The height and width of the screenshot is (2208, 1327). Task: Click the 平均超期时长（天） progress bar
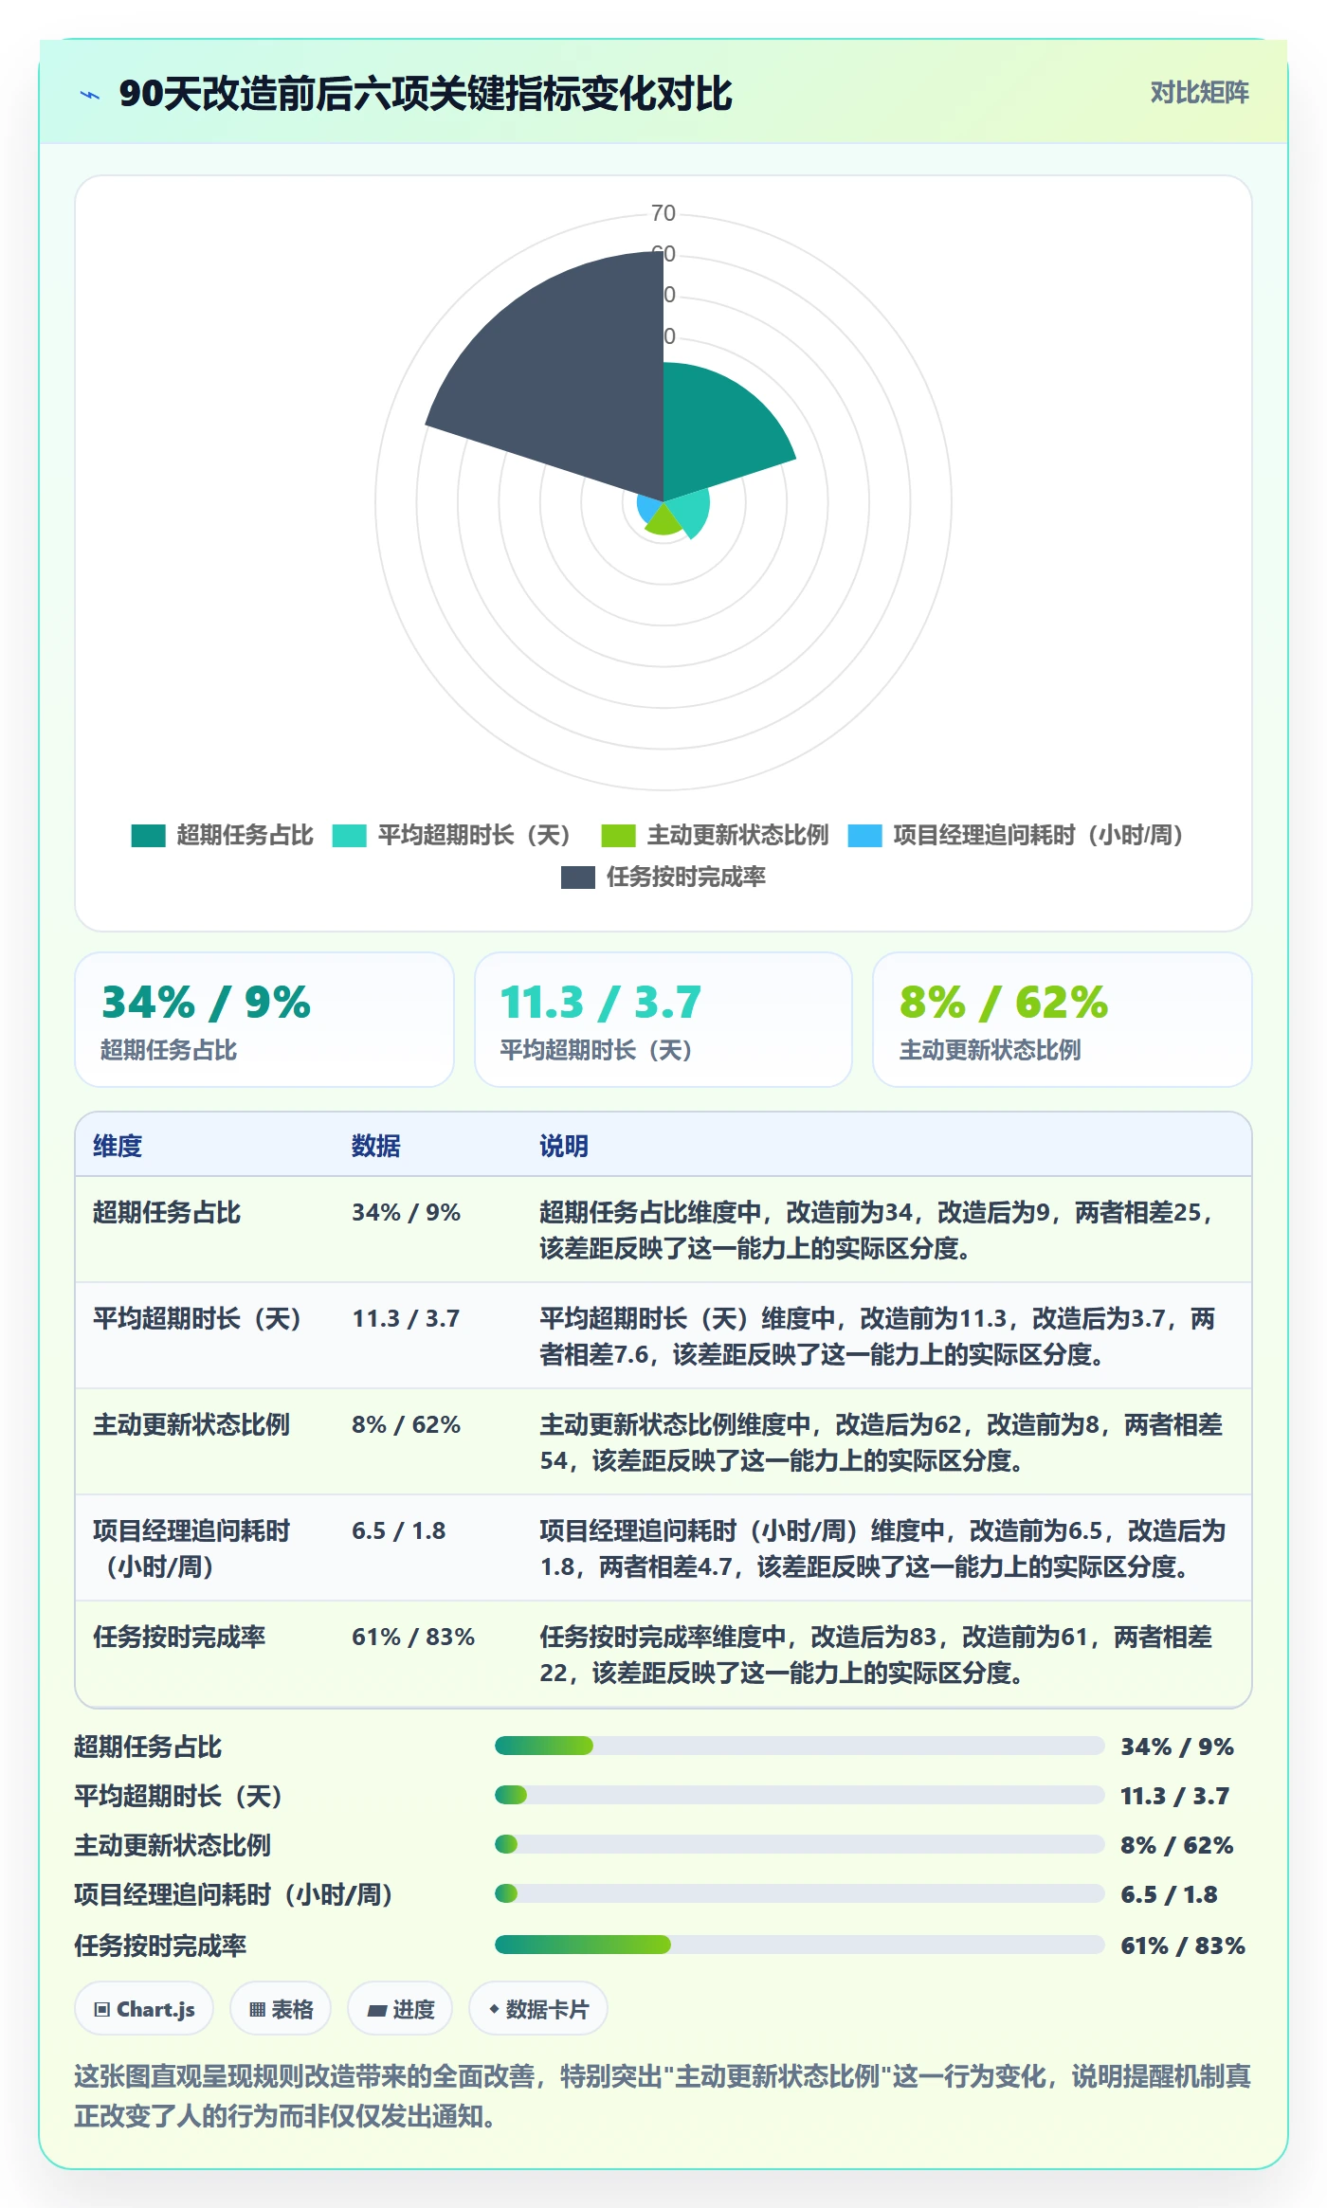(799, 1795)
